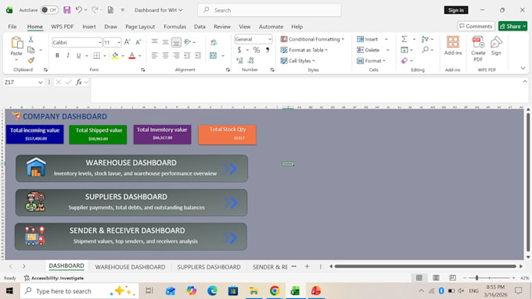
Task: Click the vertical scrollbar of the sheet
Action: click(x=528, y=183)
